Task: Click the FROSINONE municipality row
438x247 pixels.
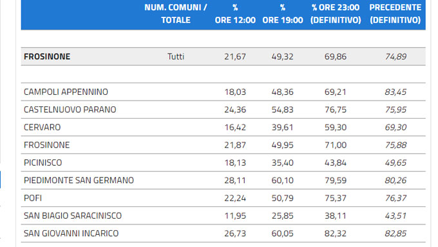Action: pos(224,145)
